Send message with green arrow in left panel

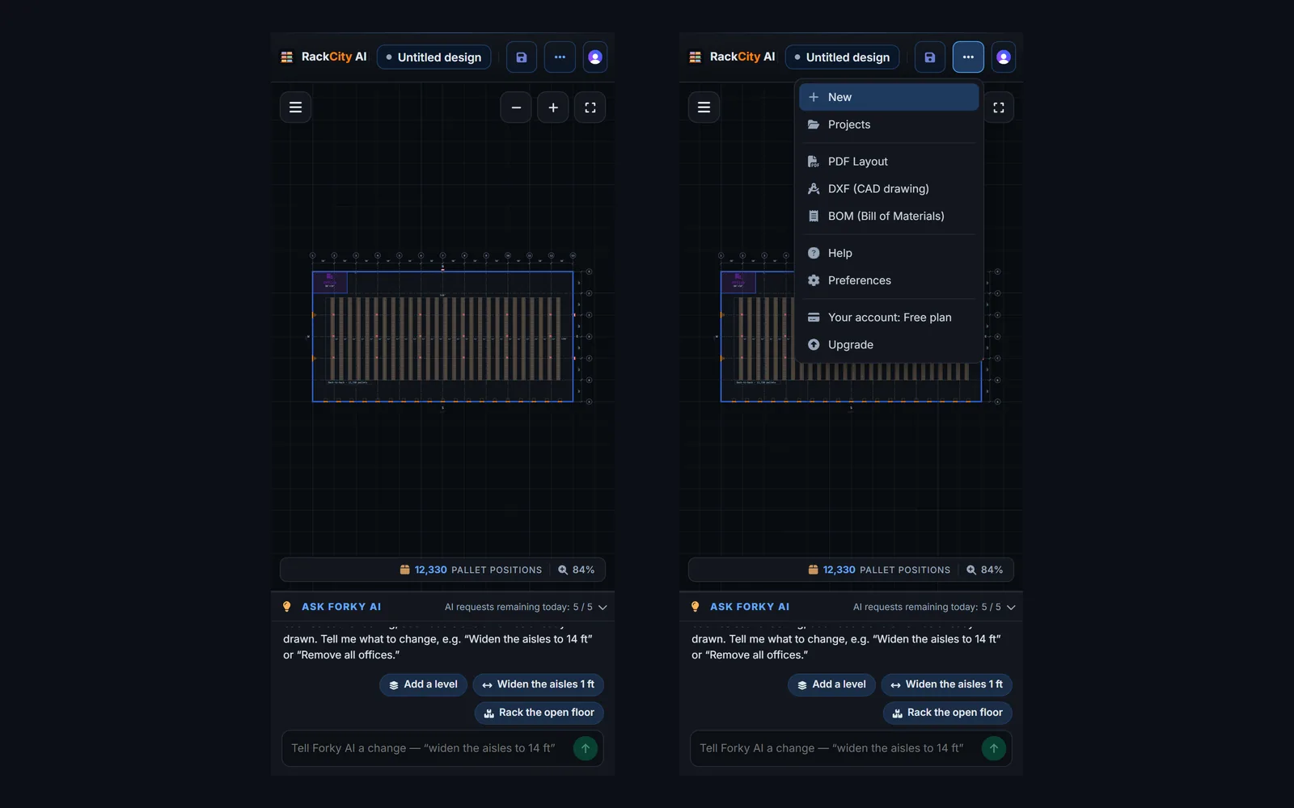[x=586, y=748]
